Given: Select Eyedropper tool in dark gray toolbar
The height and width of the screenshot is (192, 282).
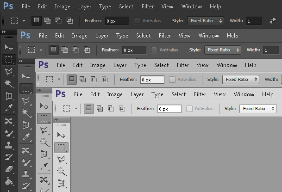Looking at the screenshot, I should [x=26, y=137].
